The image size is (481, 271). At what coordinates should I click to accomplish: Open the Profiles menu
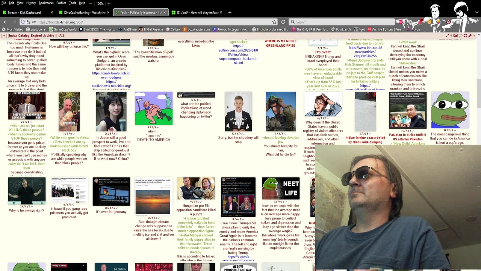(x=61, y=3)
